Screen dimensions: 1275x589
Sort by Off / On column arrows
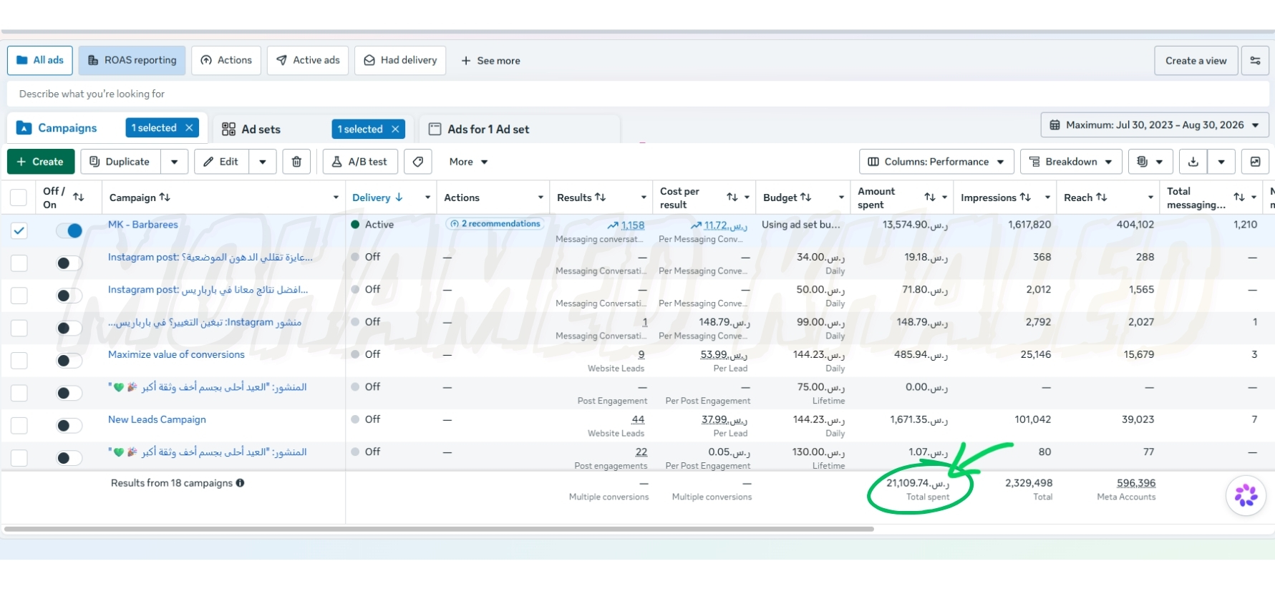79,198
